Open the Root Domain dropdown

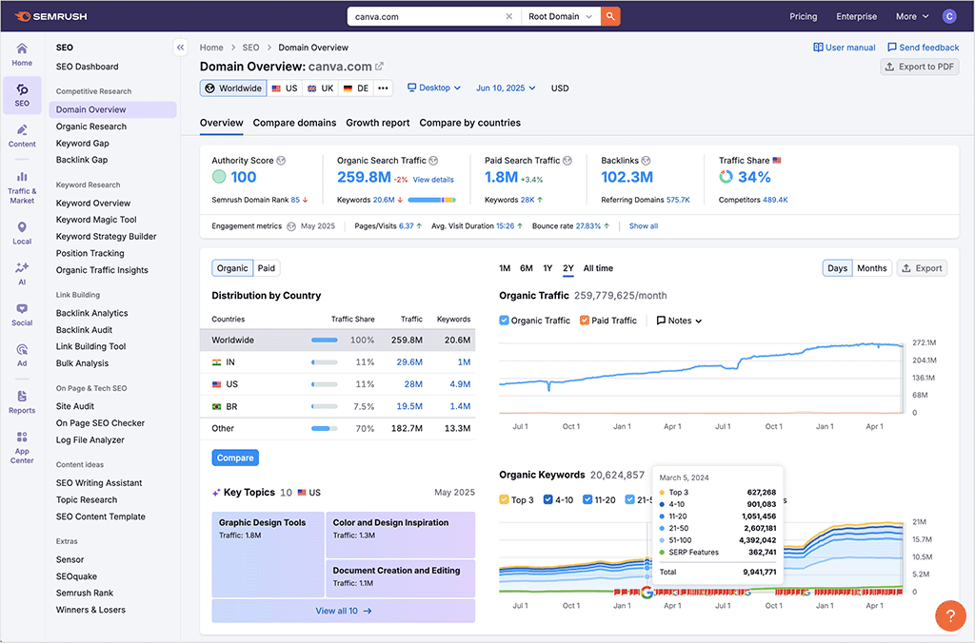click(x=560, y=17)
